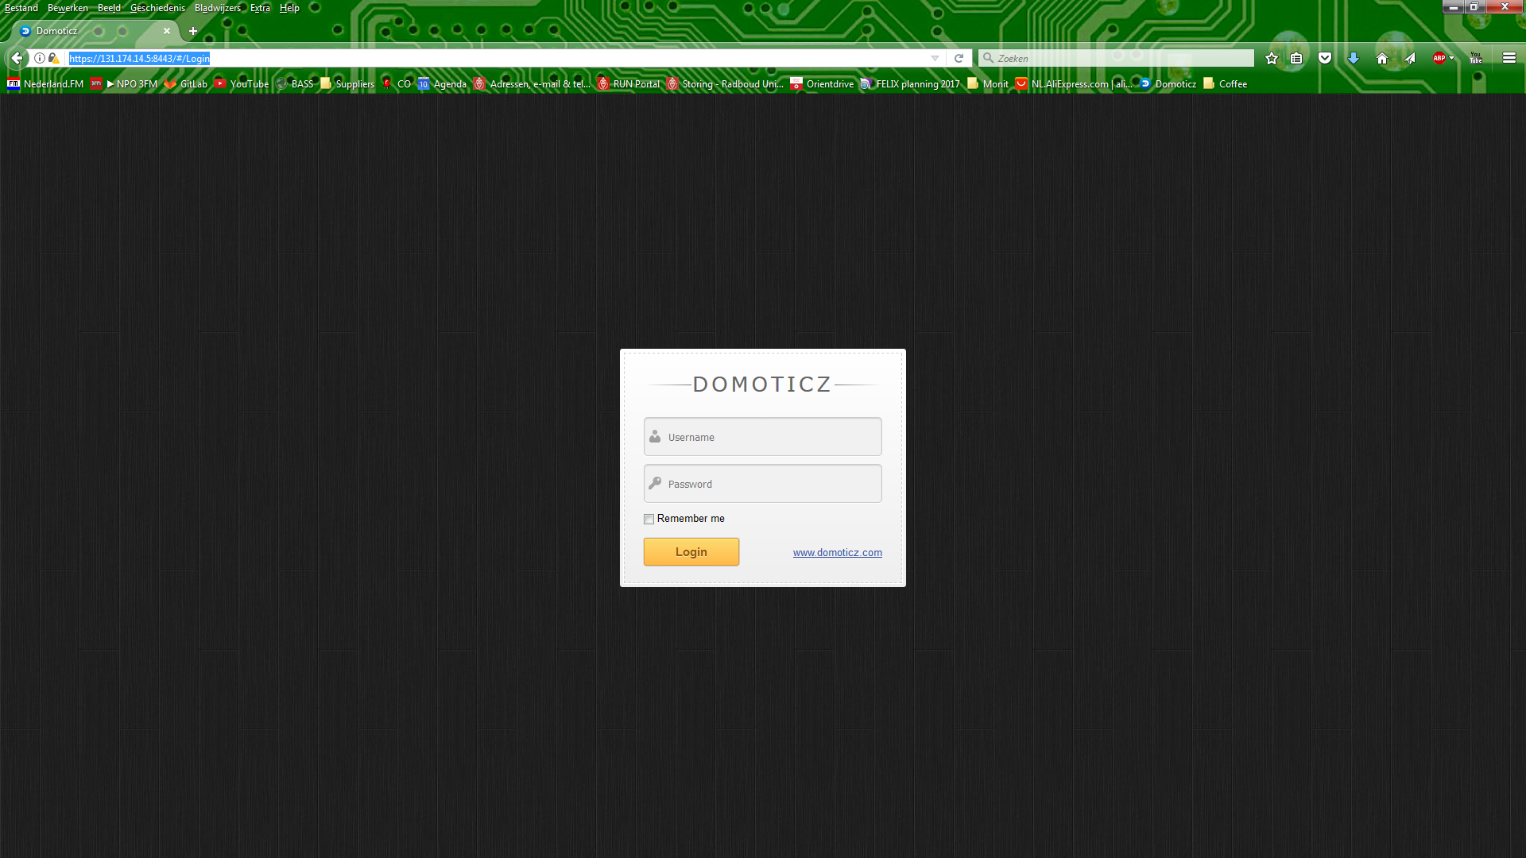The height and width of the screenshot is (858, 1526).
Task: Click the bookmark star icon
Action: pos(1272,58)
